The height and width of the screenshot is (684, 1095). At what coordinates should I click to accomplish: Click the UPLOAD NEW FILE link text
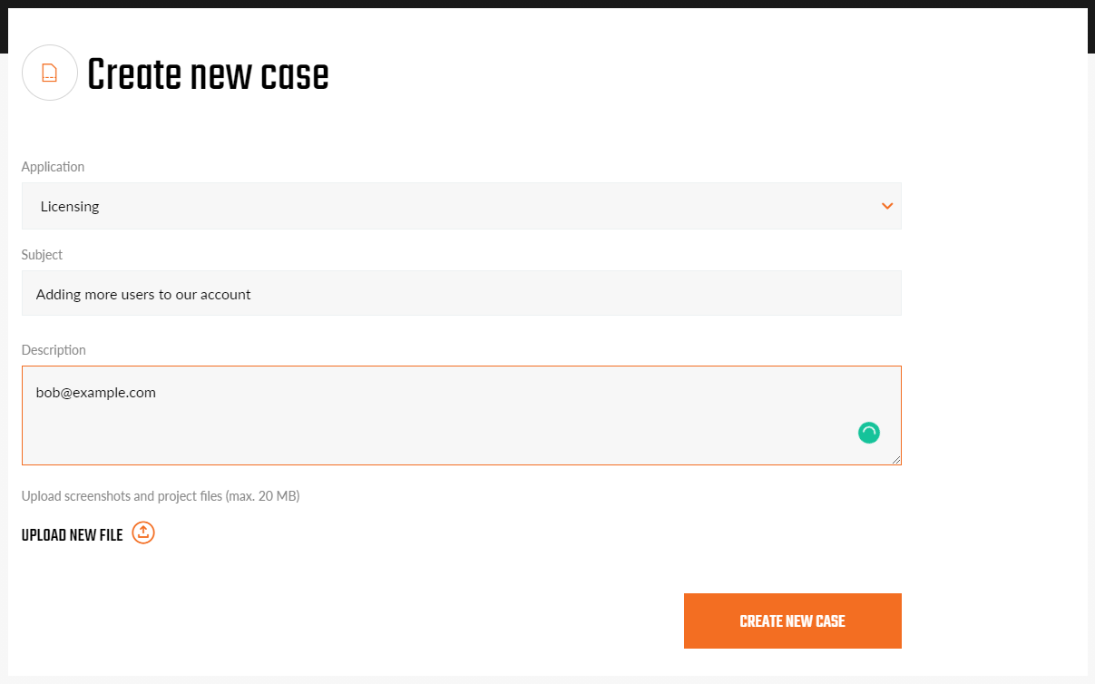[72, 535]
